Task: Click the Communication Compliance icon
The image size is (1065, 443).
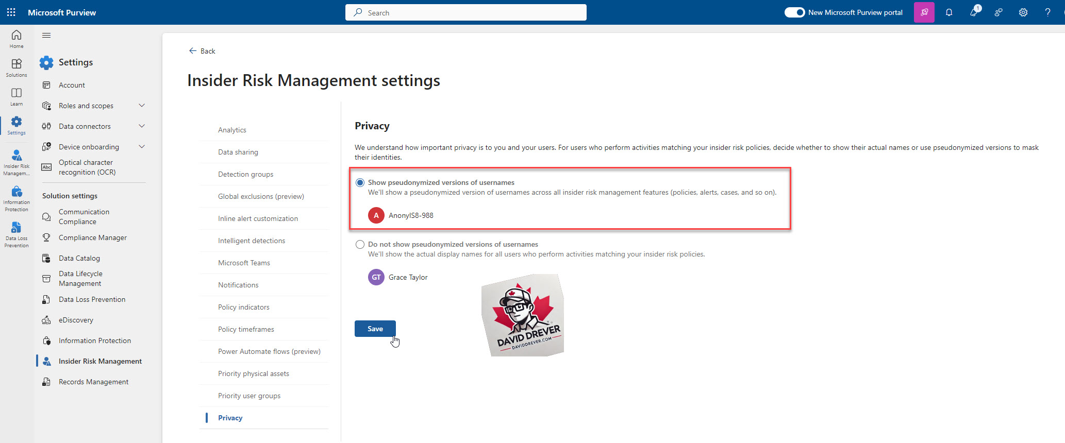Action: [46, 217]
